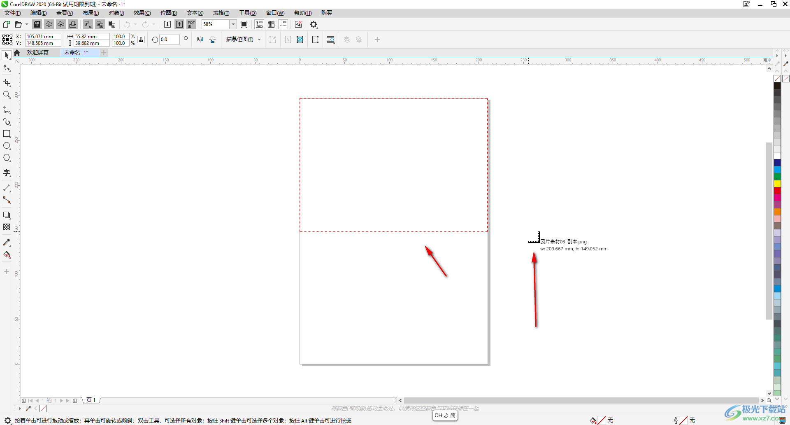The width and height of the screenshot is (790, 425).
Task: Pick the black color swatch
Action: click(x=777, y=86)
